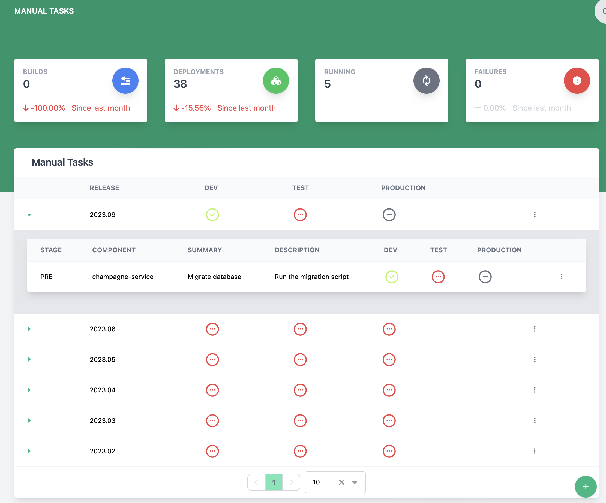Click the 2023.06 TEST pending status icon
606x503 pixels.
(x=300, y=329)
